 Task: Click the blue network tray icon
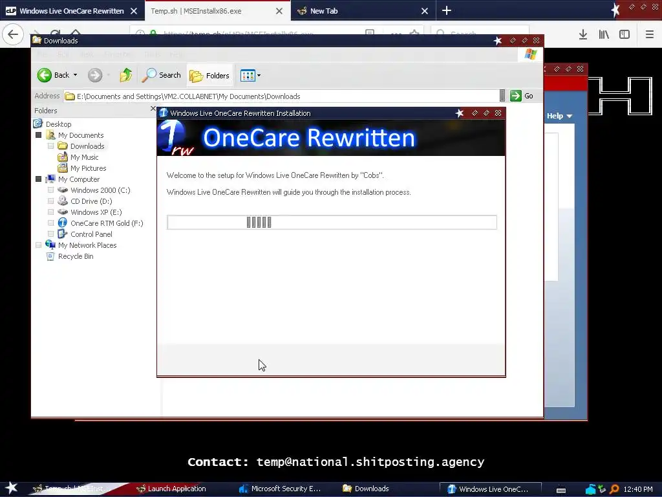point(591,489)
